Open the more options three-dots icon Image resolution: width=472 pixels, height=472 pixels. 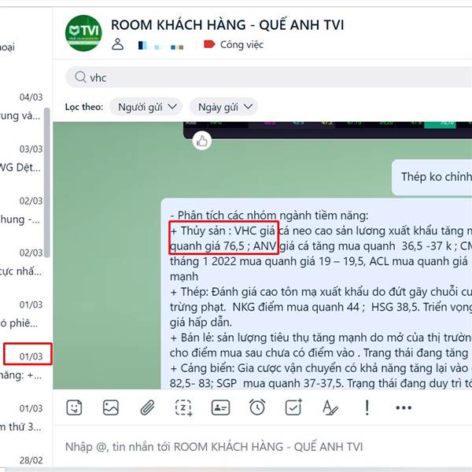pyautogui.click(x=404, y=407)
